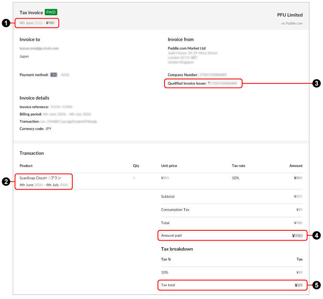Click the 'Transaction:' label in Invoice details
The width and height of the screenshot is (323, 299).
click(30, 121)
